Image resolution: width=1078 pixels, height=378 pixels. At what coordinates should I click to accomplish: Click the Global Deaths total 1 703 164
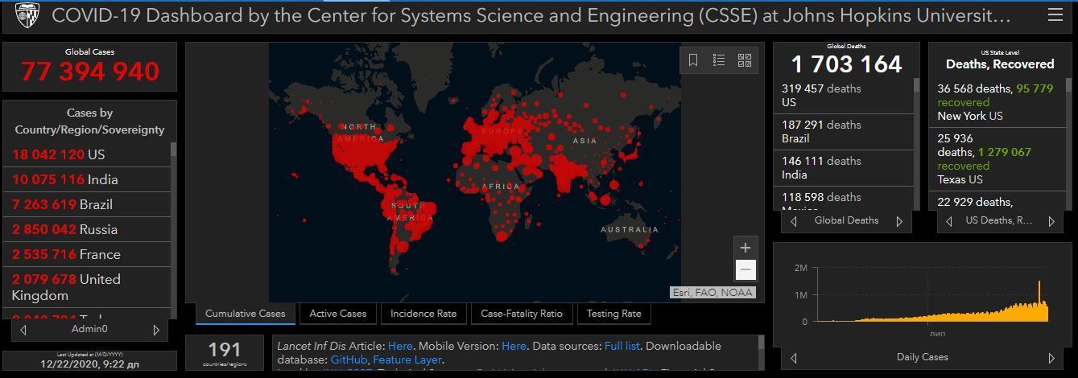(x=846, y=64)
